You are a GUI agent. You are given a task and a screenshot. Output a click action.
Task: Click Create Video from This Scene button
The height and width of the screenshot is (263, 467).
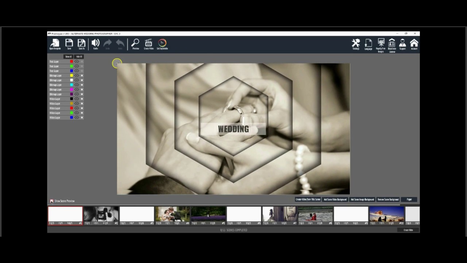(x=308, y=199)
